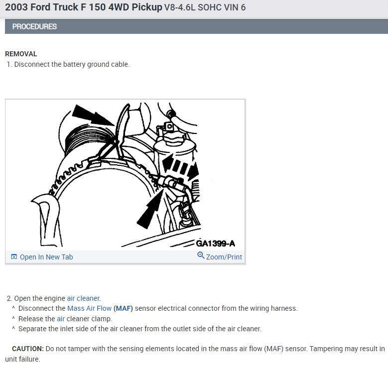Click the Zoom/Print magnifier icon
388x378 pixels.
coord(201,255)
